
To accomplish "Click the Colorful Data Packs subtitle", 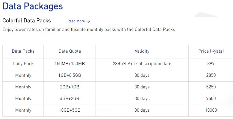I will point(27,20).
